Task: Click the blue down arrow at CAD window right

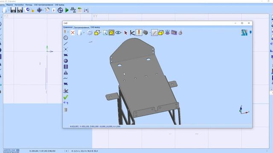Action: tap(250, 32)
